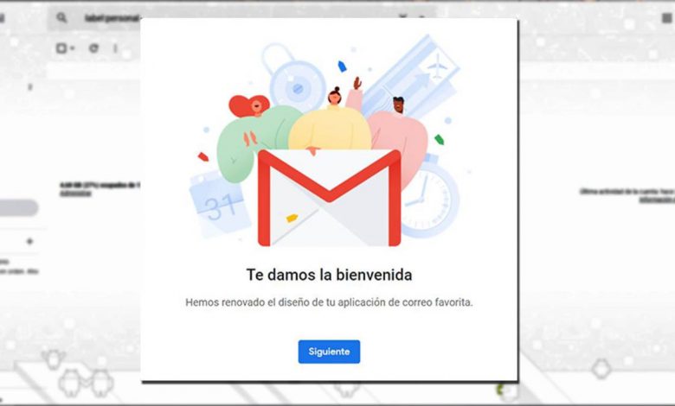
Task: Click the padlock illustration
Action: pyautogui.click(x=294, y=78)
